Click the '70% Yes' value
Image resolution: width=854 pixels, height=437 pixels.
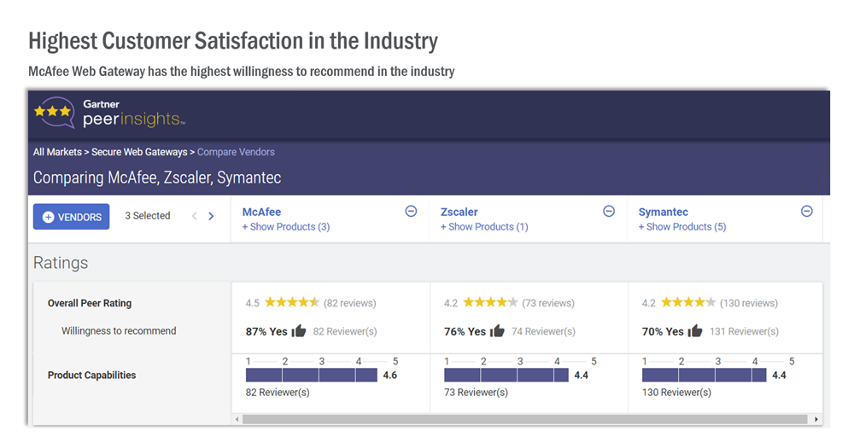click(x=663, y=331)
